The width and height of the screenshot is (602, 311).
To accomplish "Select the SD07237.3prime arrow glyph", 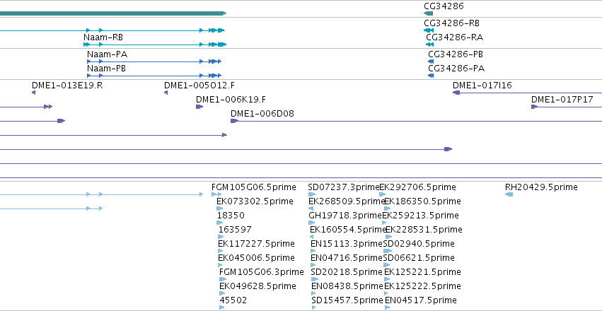I will (x=312, y=194).
